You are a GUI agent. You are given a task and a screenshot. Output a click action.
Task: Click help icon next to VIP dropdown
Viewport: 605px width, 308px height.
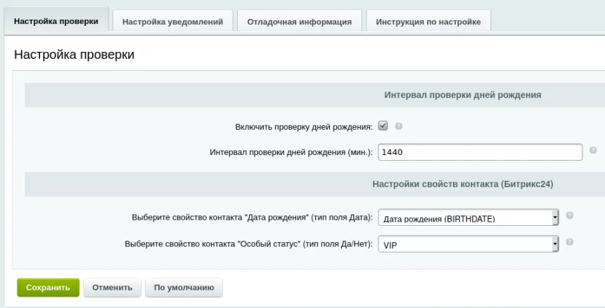point(570,242)
